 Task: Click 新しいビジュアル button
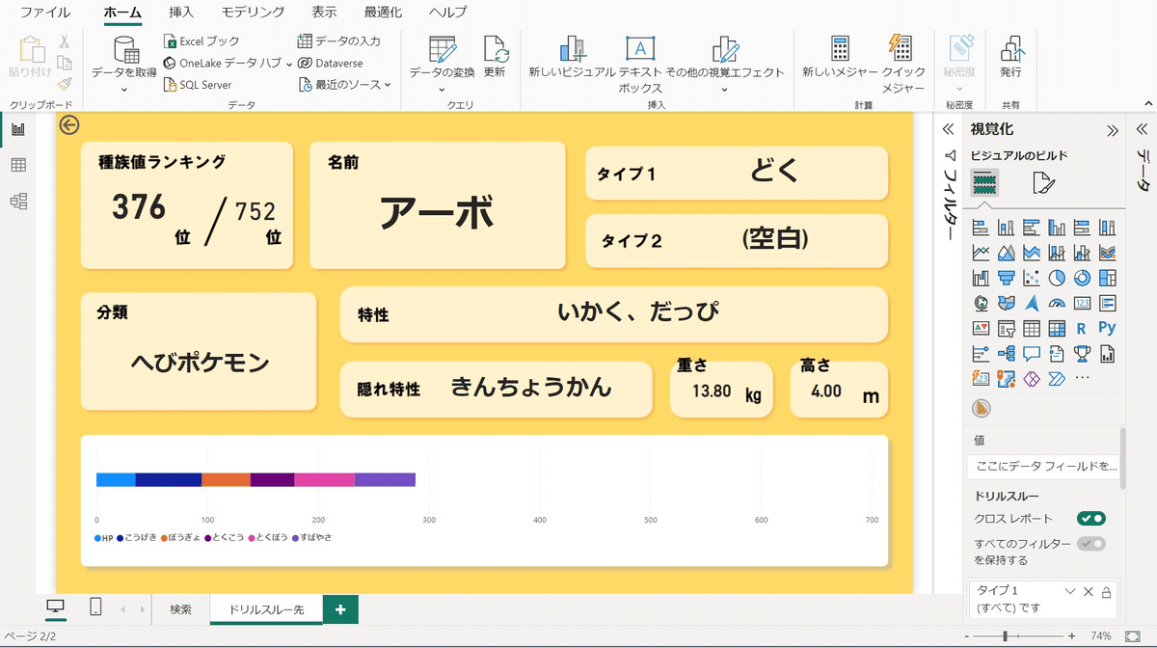(x=572, y=56)
